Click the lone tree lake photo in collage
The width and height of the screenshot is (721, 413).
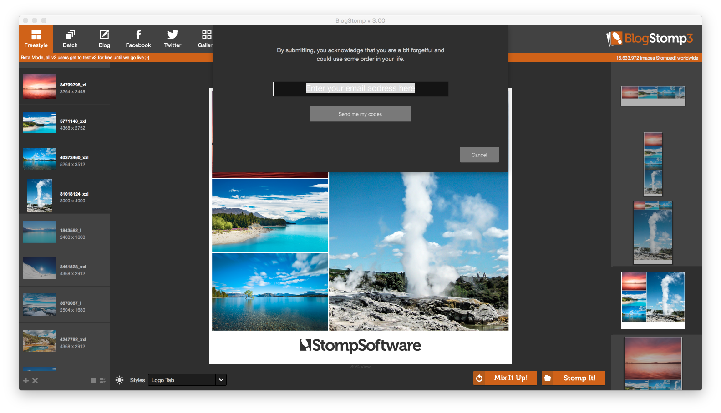tap(270, 292)
